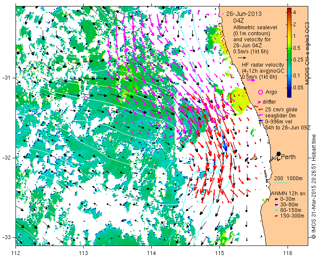Click the colorbar tick label 0.5
Viewport: 319px width, 258px height.
coord(297,48)
